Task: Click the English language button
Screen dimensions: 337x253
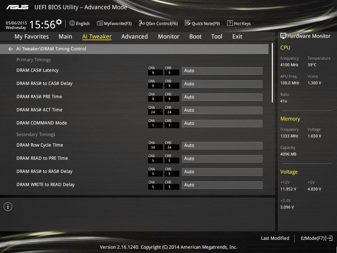Action: 83,23
